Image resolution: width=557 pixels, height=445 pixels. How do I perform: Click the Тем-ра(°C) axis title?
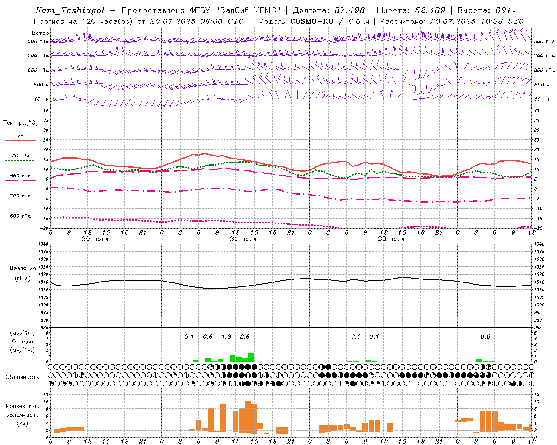[20, 123]
